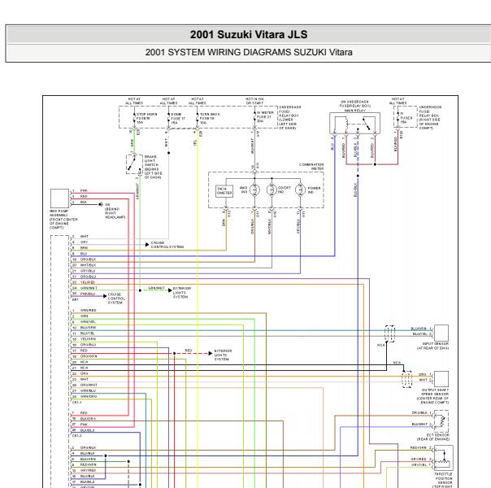Viewport: 491px width, 488px height.
Task: Click the IG Meter Fuse 21 label
Action: (x=265, y=117)
